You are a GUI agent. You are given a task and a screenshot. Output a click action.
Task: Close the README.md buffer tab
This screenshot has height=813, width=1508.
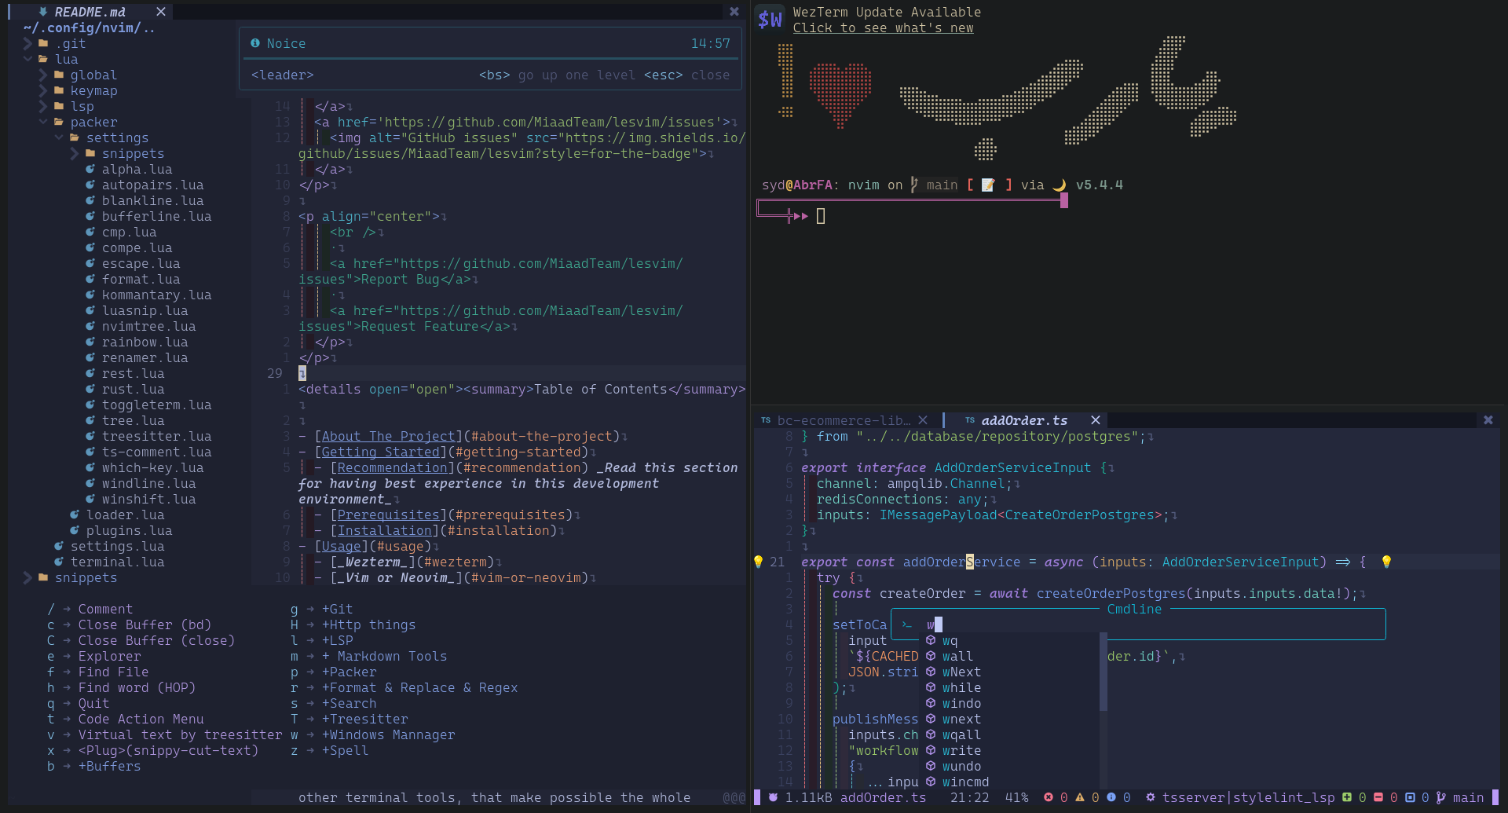tap(161, 12)
